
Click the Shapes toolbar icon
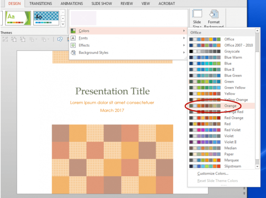[60, 39]
